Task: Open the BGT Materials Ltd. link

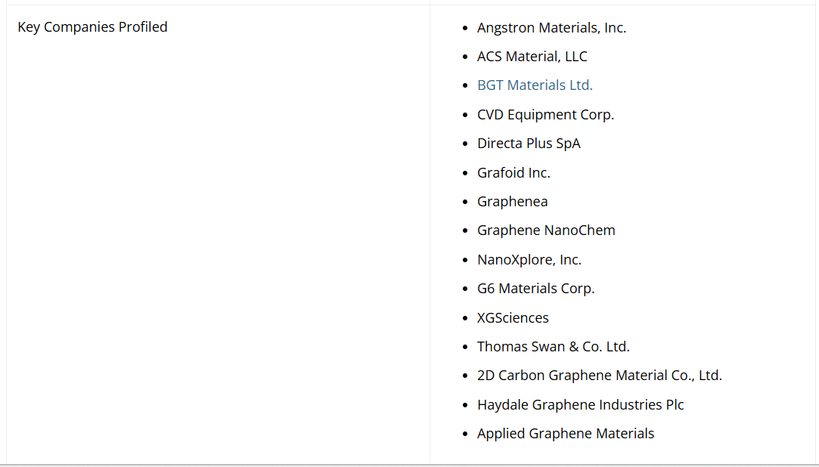Action: click(535, 85)
